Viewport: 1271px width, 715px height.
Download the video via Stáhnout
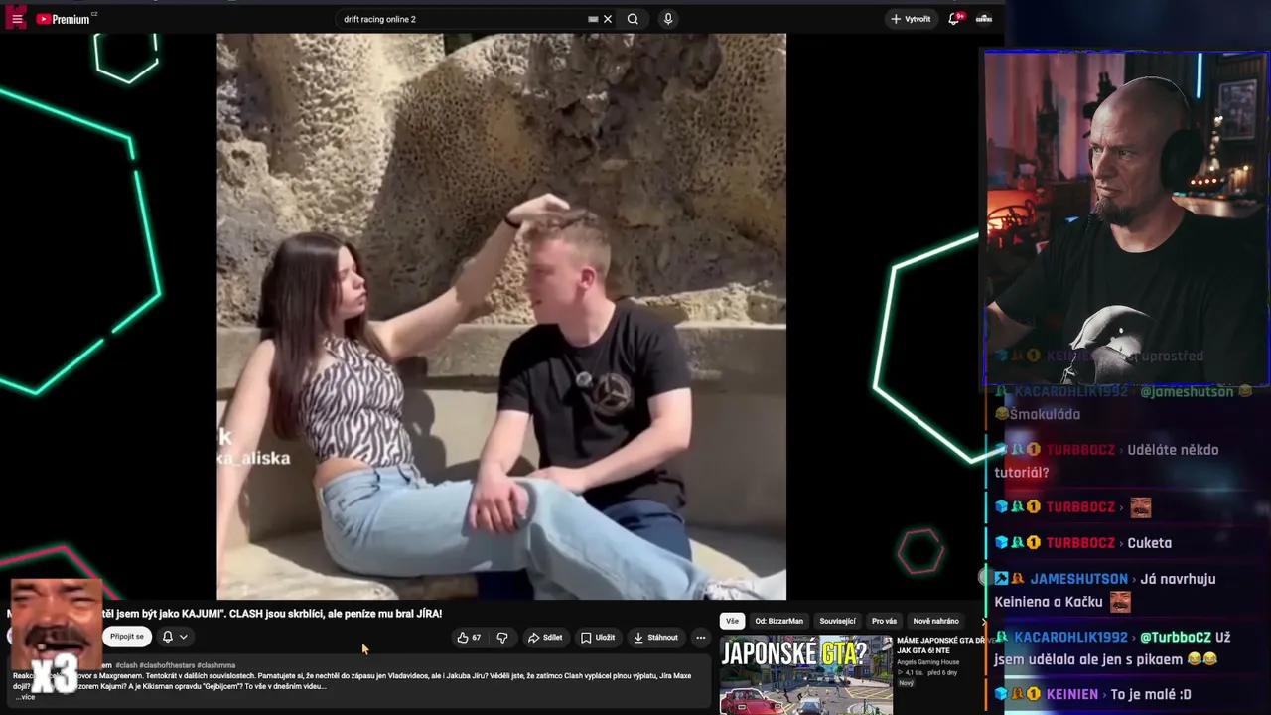(655, 638)
